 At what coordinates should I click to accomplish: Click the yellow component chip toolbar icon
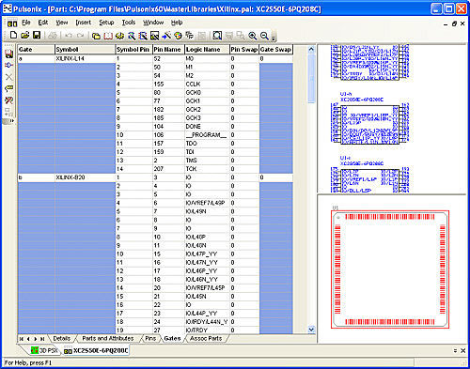coord(119,36)
